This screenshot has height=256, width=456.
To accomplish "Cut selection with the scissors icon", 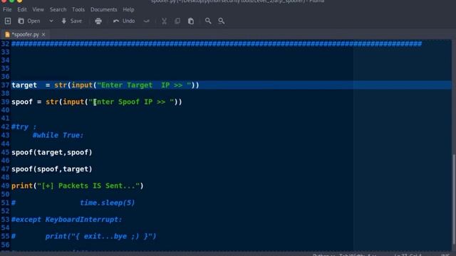I will click(164, 21).
